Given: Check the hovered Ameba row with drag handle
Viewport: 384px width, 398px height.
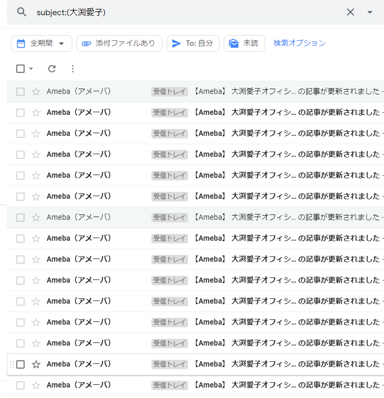Looking at the screenshot, I should (x=20, y=364).
